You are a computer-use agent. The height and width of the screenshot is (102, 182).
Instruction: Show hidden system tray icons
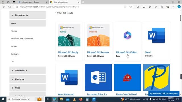tap(144, 99)
